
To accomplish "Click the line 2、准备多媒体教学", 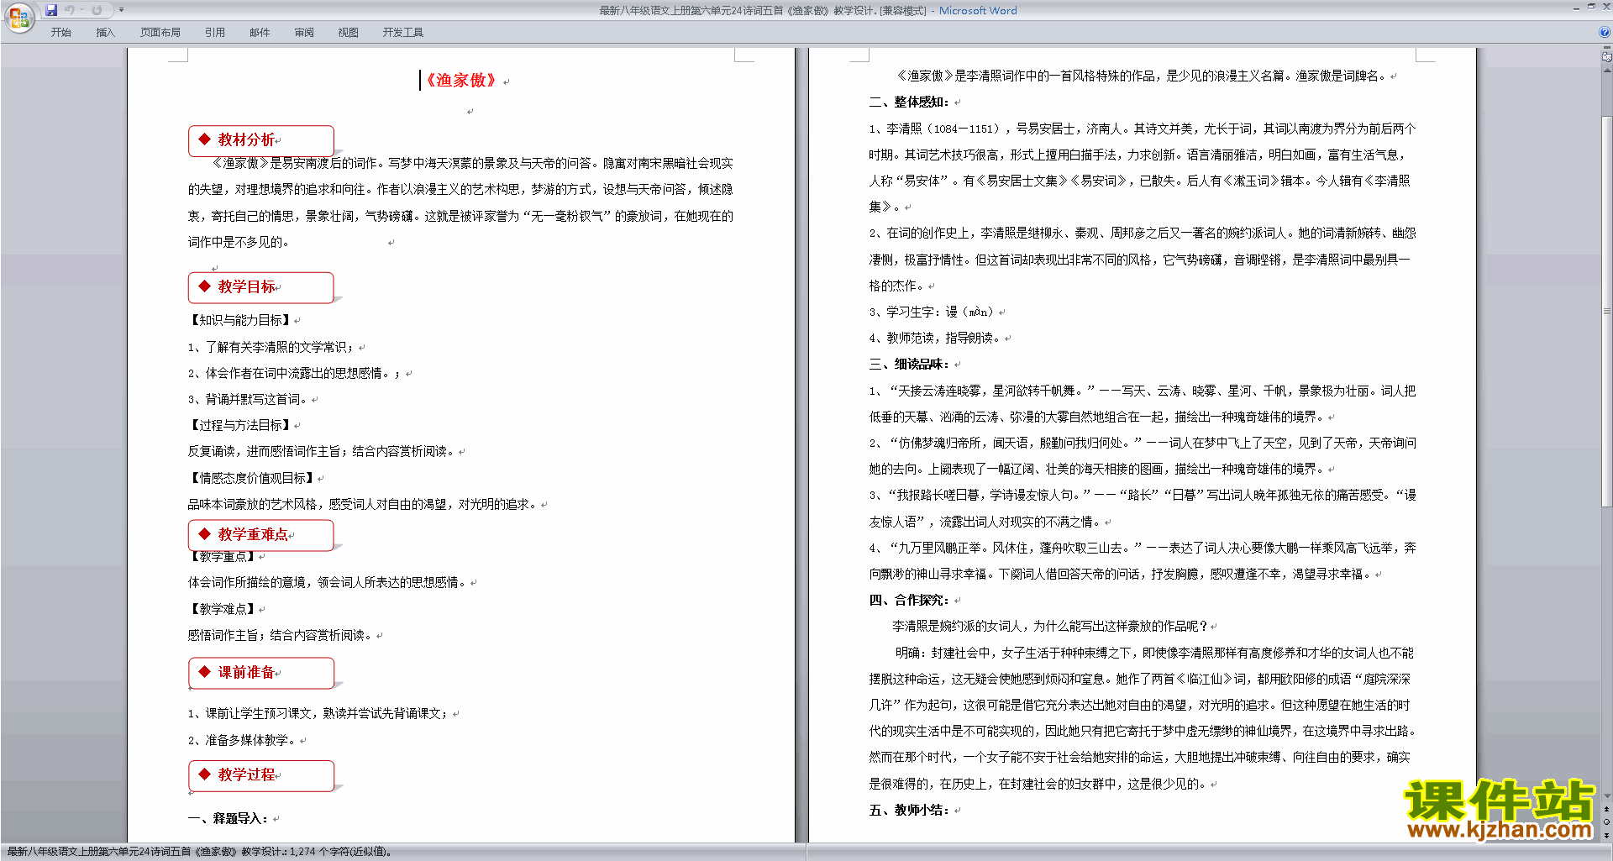I will (243, 740).
